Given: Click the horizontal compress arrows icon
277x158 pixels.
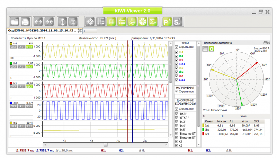Looking at the screenshot, I should click(x=49, y=22).
